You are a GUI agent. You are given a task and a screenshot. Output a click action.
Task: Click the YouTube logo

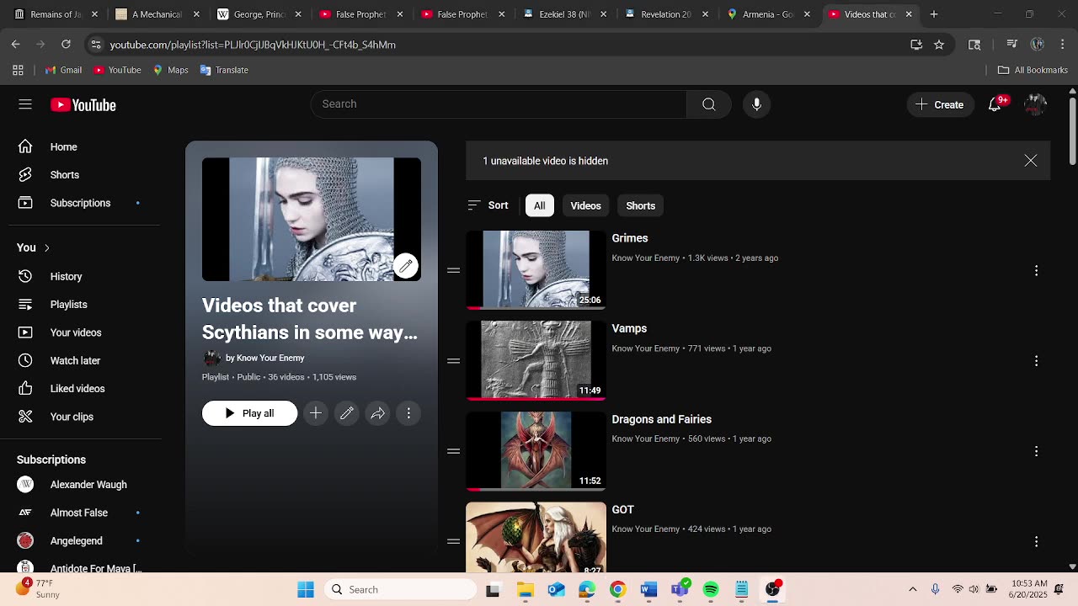click(83, 105)
